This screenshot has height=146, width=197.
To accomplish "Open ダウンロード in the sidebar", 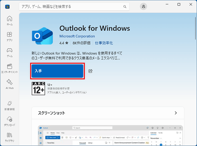I will (x=10, y=121).
